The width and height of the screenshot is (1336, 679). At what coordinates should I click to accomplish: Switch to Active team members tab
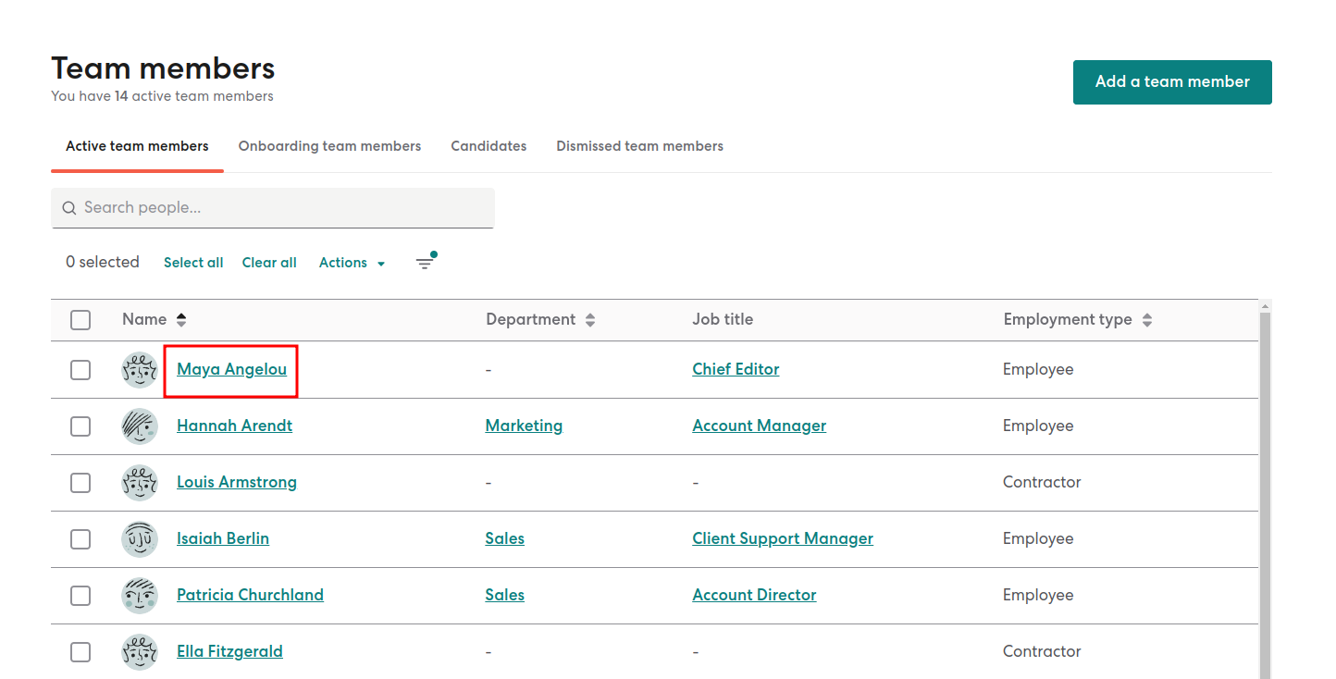point(137,146)
